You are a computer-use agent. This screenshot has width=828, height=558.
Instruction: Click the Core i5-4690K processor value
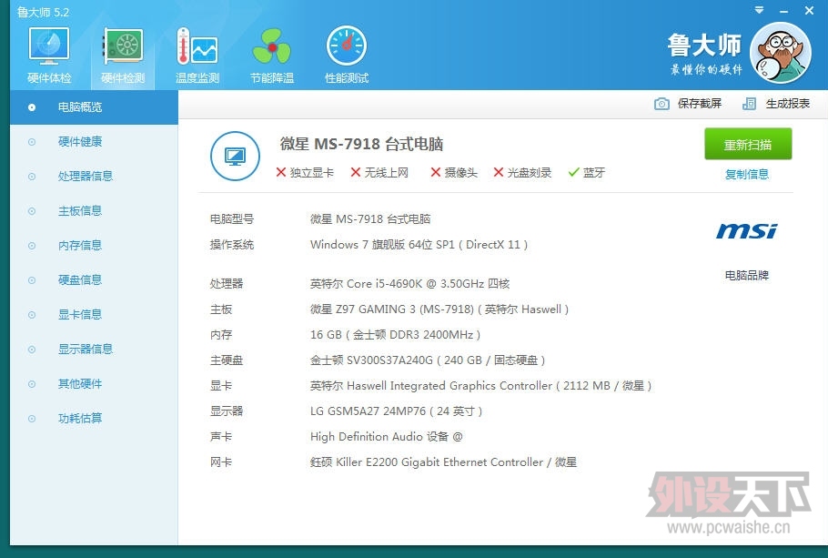pyautogui.click(x=409, y=284)
